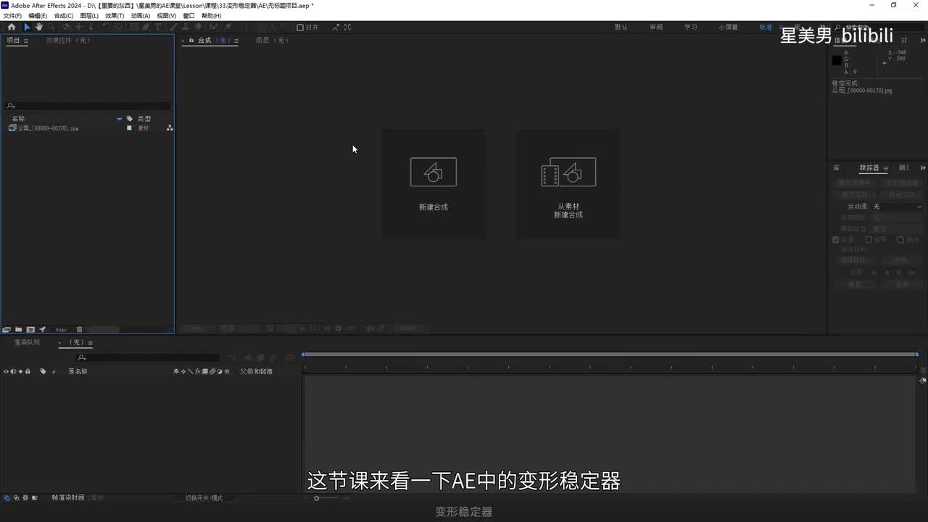This screenshot has height=522, width=928.
Task: Open the 项目 panel menu
Action: pos(26,41)
